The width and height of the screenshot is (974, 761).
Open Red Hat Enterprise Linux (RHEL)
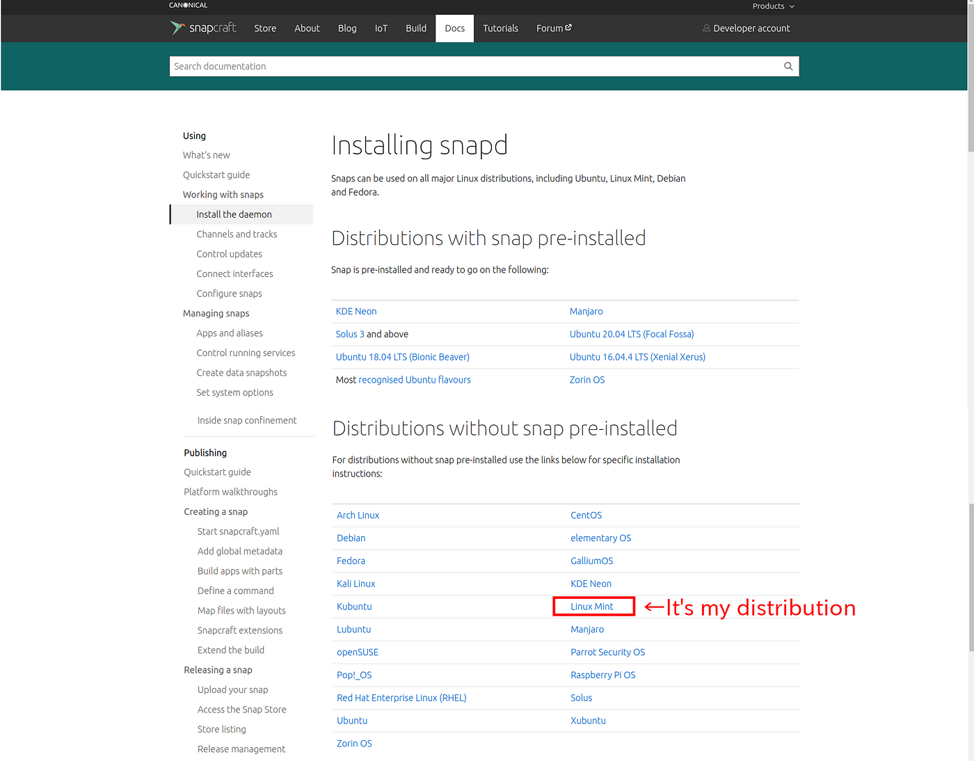(x=401, y=698)
